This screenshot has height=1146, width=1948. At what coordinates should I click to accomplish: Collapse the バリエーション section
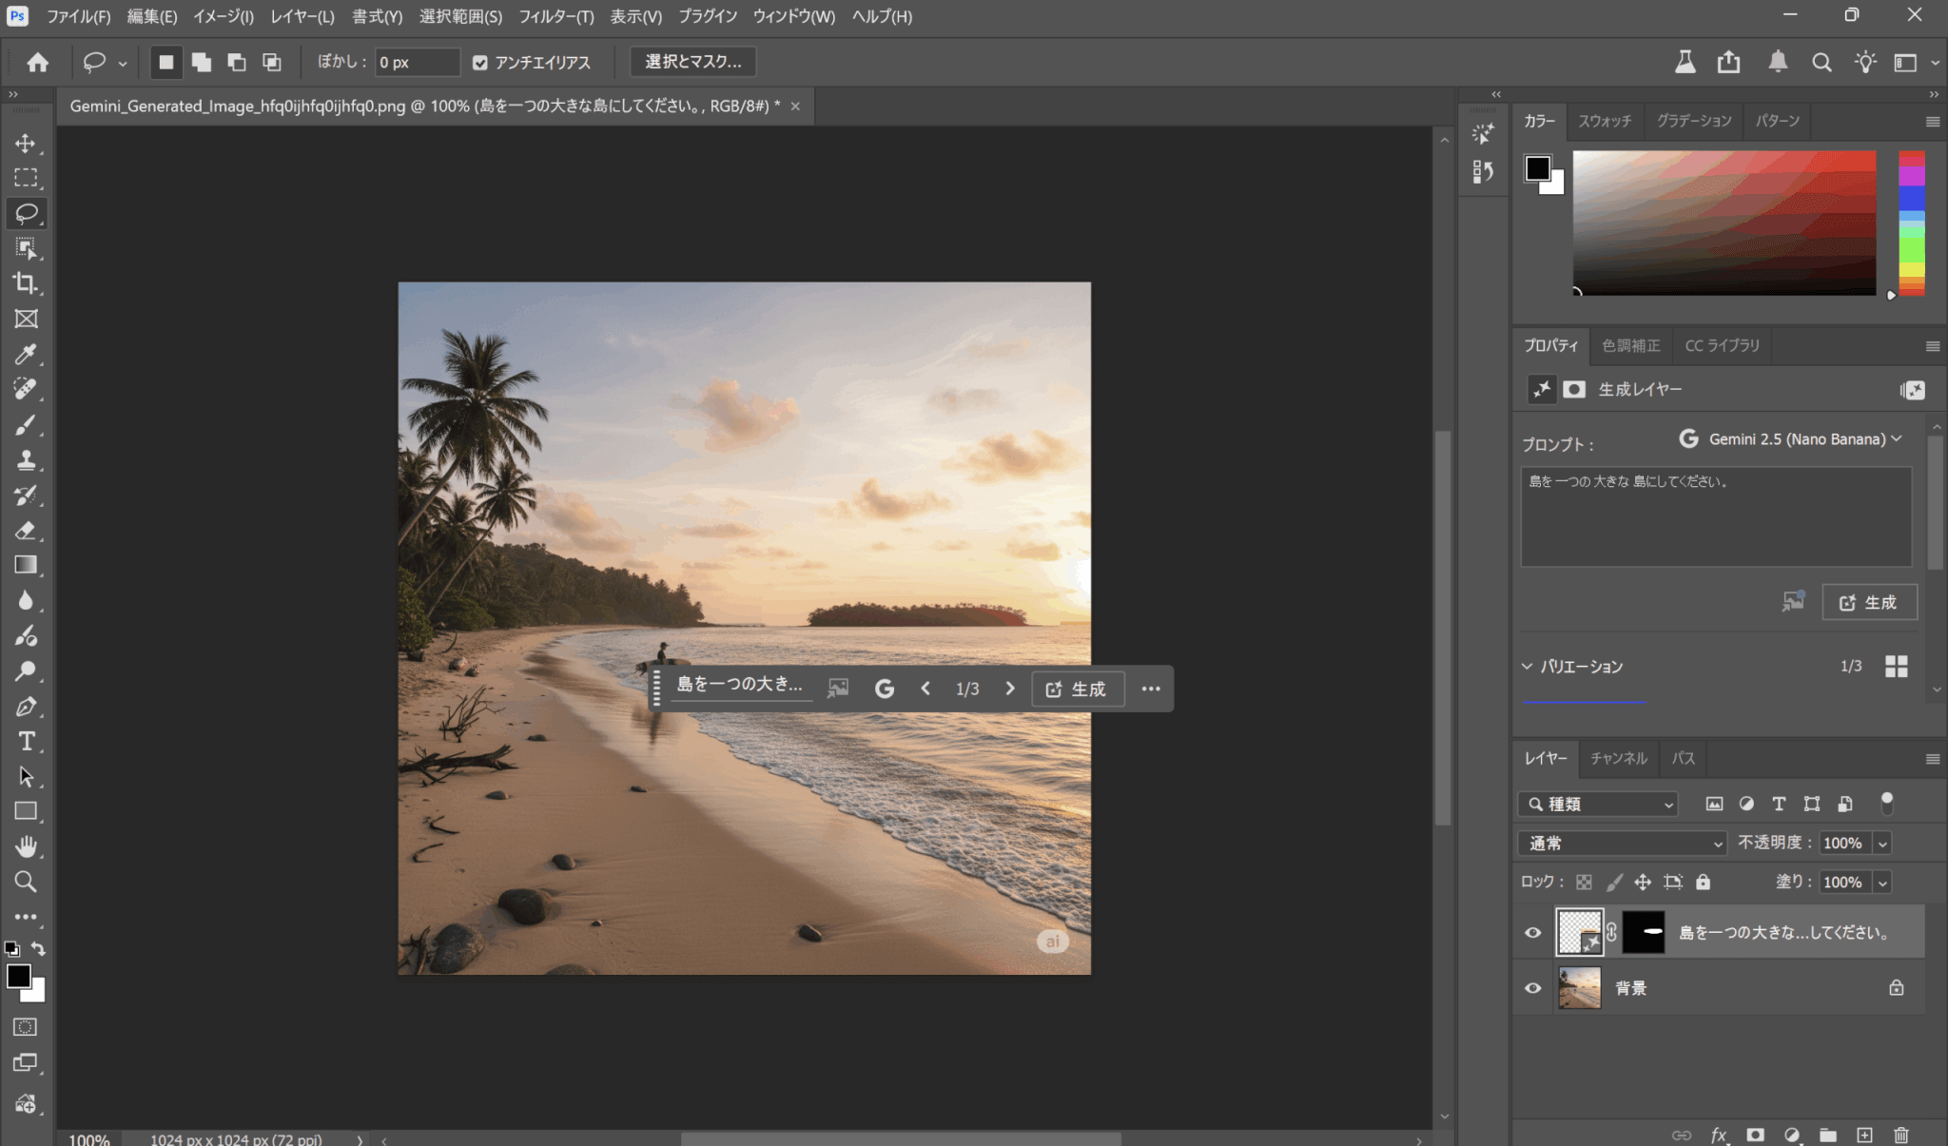[x=1527, y=667]
